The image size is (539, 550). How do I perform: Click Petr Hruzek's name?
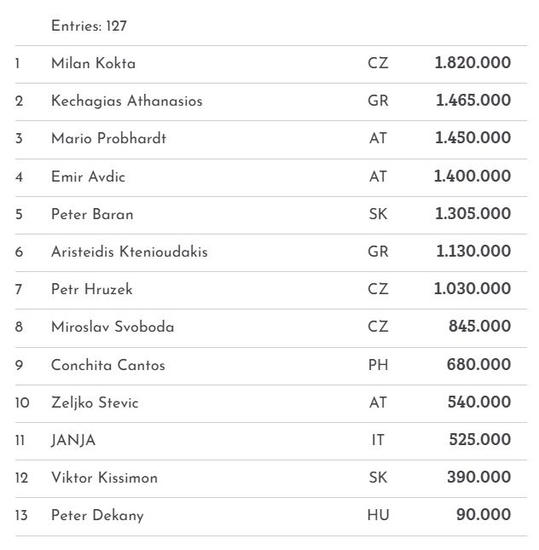coord(91,289)
